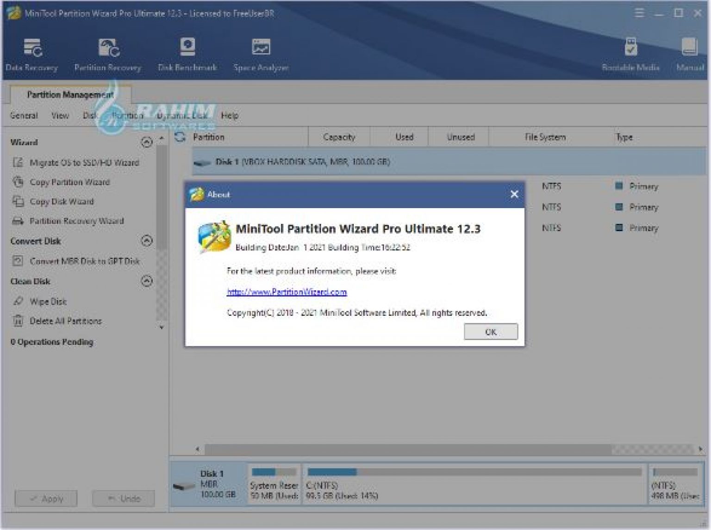Click the C: partition usage bar
The width and height of the screenshot is (711, 530).
coord(474,472)
